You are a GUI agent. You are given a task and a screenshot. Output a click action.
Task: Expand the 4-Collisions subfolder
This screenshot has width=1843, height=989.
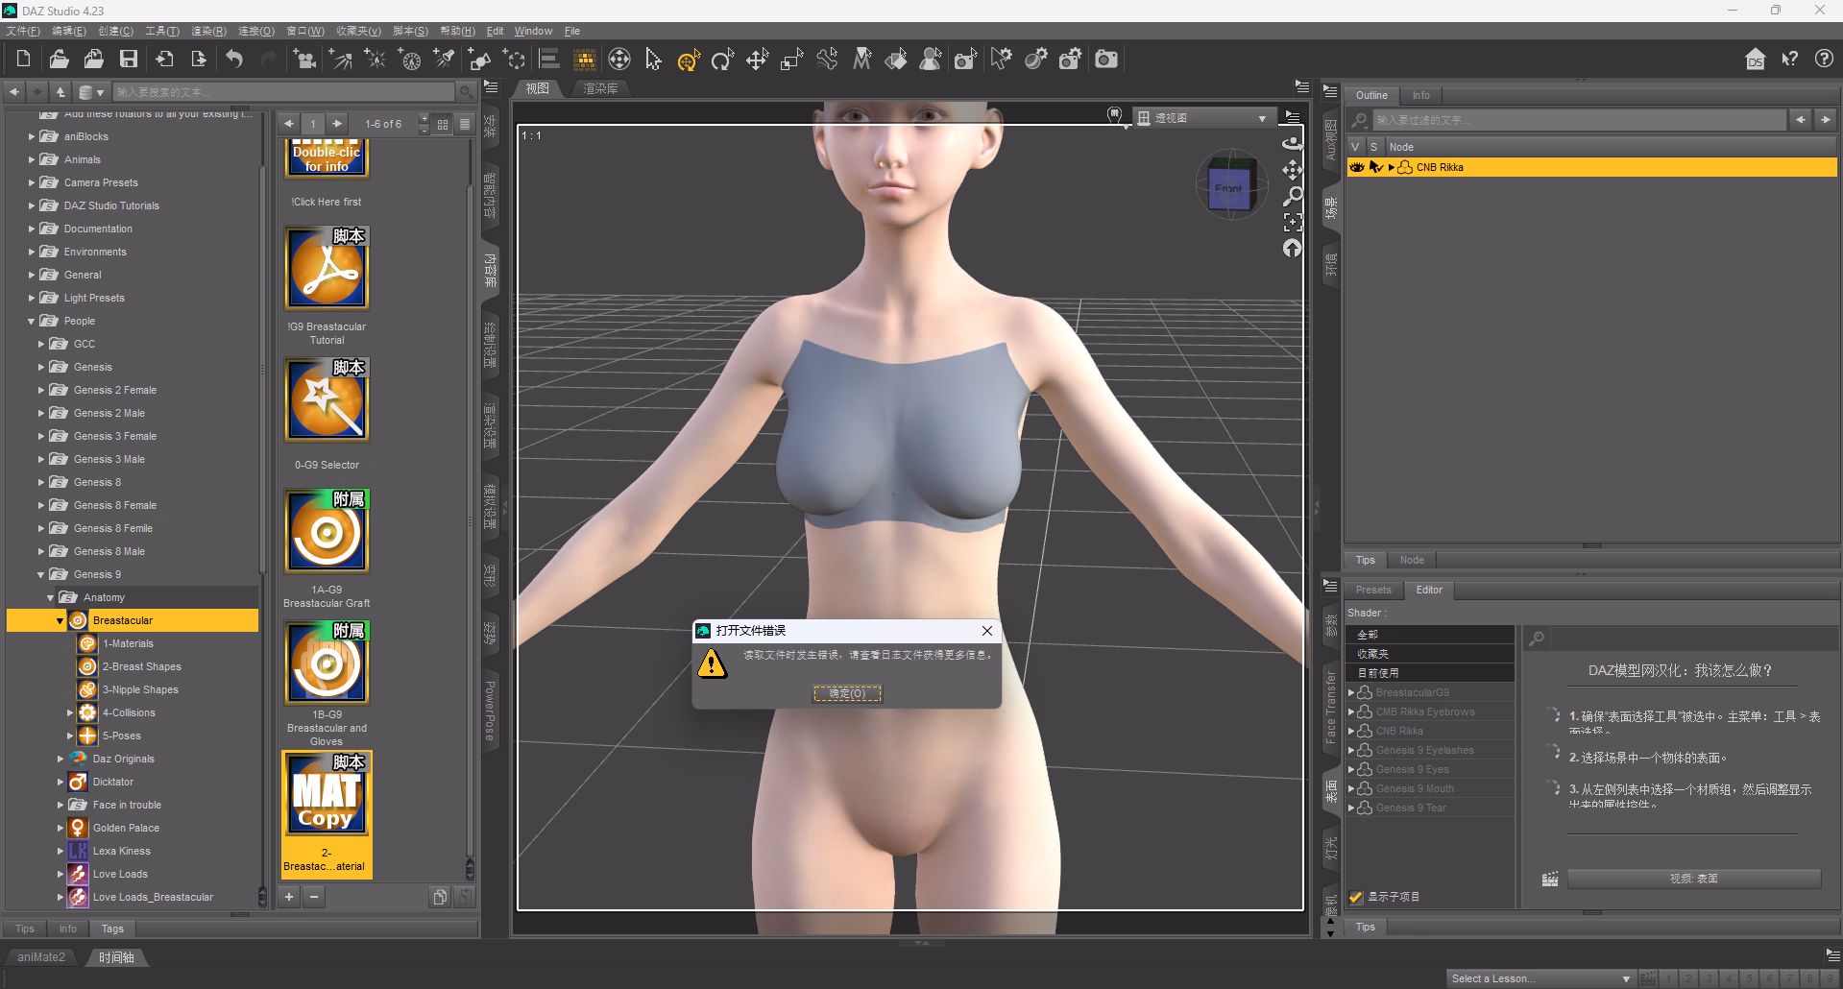(x=70, y=712)
